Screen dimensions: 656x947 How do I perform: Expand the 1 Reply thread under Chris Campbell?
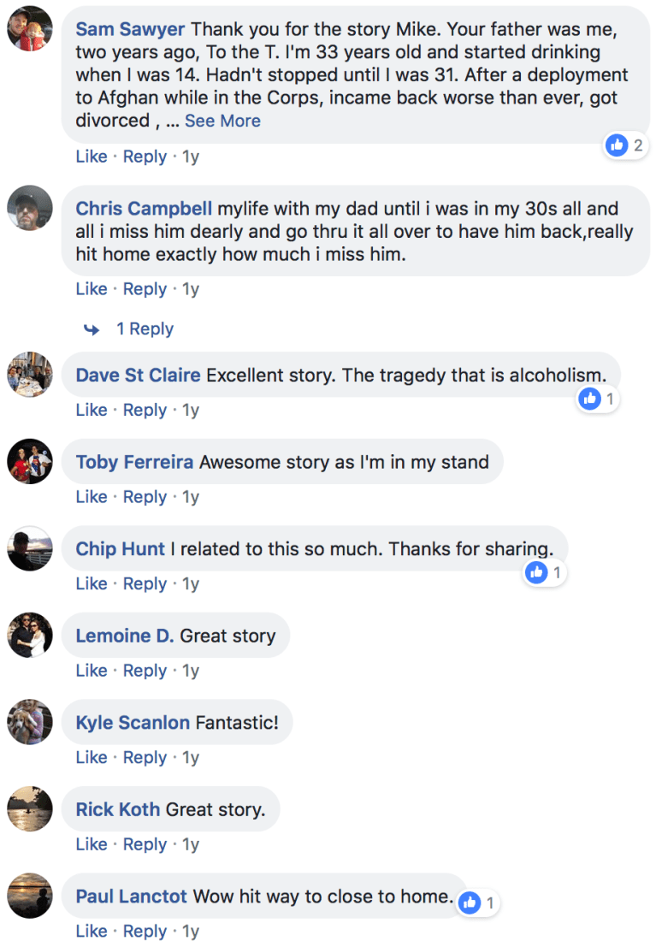(145, 328)
